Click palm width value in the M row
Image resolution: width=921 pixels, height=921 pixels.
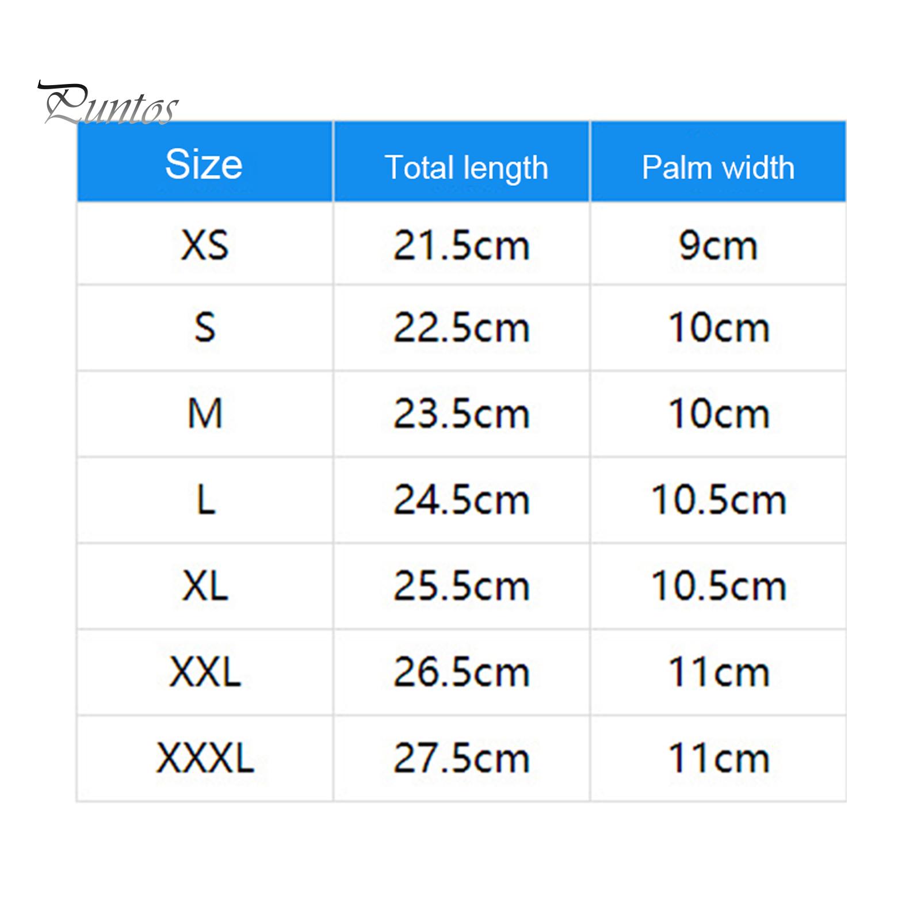pos(718,414)
